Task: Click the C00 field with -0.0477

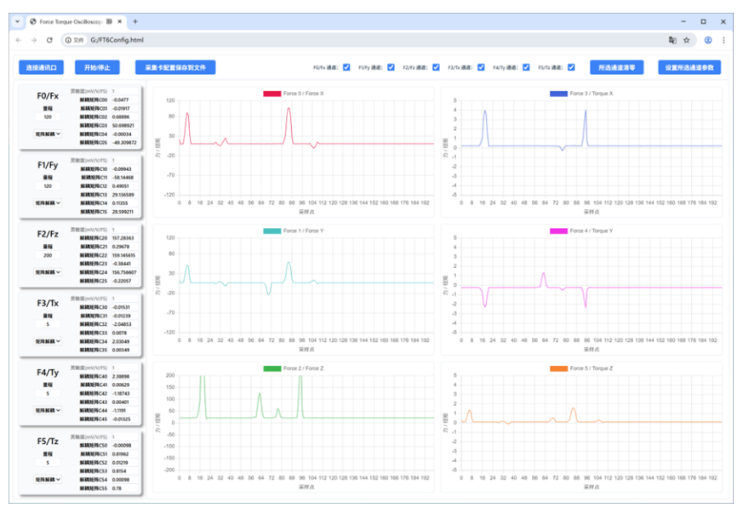Action: click(124, 100)
